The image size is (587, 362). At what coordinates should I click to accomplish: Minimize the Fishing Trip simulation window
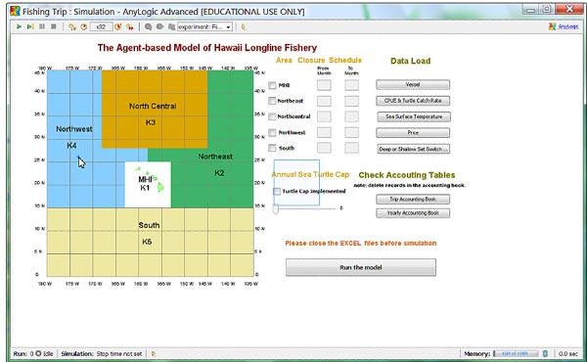tap(531, 10)
